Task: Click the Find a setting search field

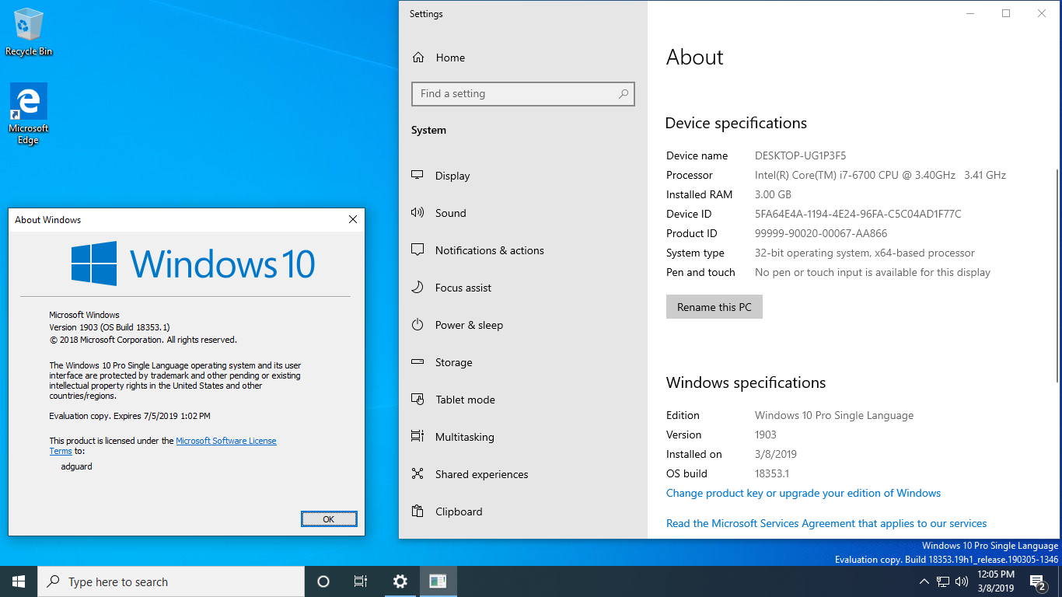Action: (x=523, y=94)
